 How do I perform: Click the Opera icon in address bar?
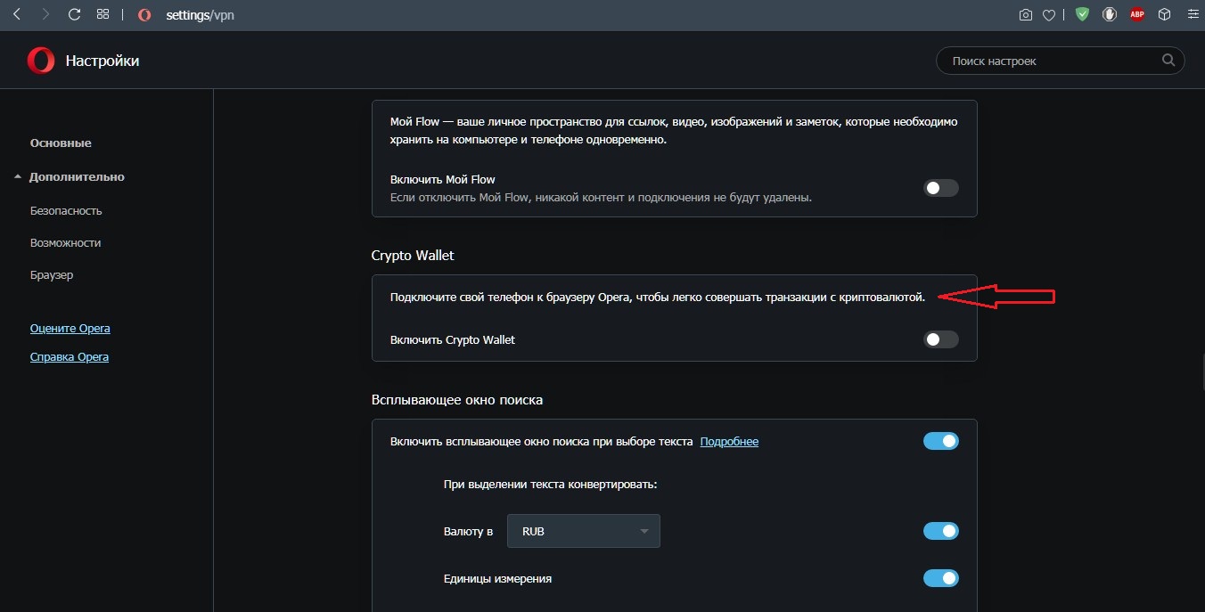point(145,15)
